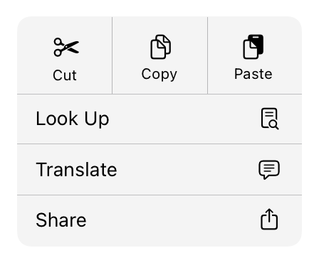Image resolution: width=319 pixels, height=270 pixels.
Task: Select the Copy text label
Action: (159, 75)
